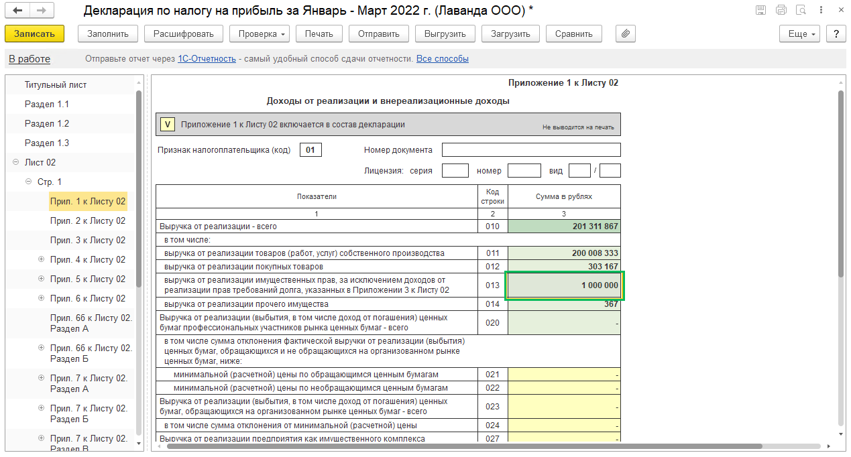Collapse the Лист 02 tree node

pos(15,163)
